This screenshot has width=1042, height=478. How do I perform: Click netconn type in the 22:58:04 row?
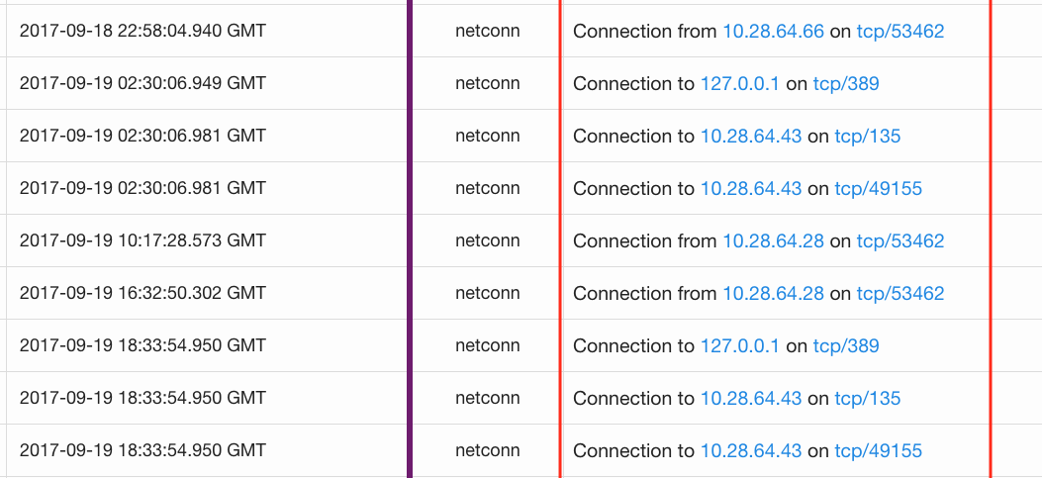(487, 32)
